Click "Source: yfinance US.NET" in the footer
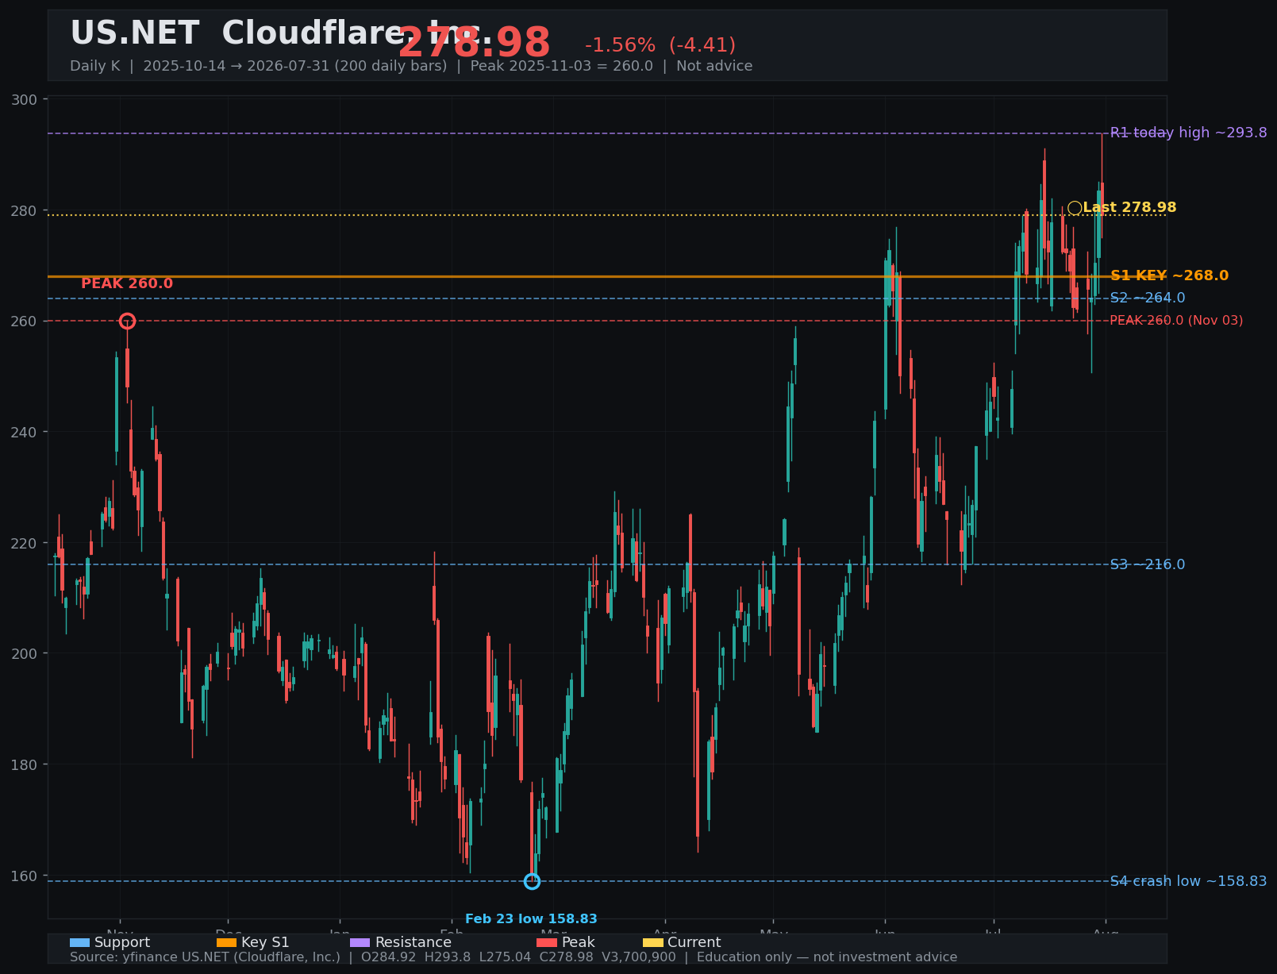Image resolution: width=1277 pixels, height=974 pixels. 148,957
